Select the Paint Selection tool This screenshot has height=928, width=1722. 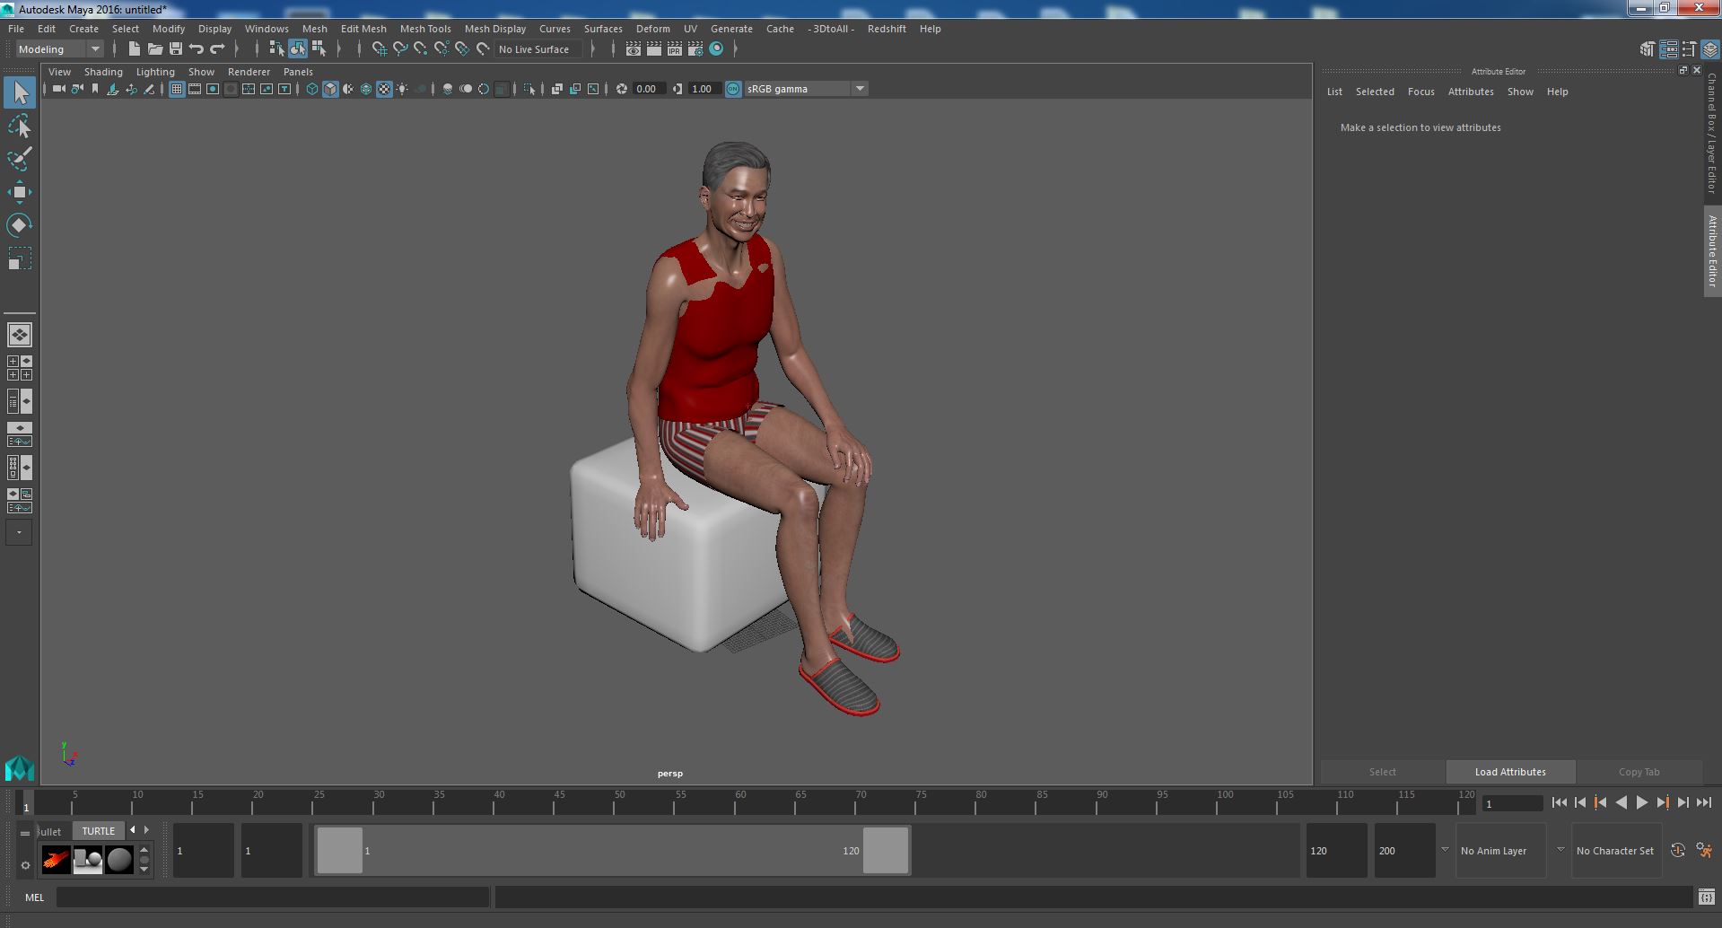(x=20, y=159)
